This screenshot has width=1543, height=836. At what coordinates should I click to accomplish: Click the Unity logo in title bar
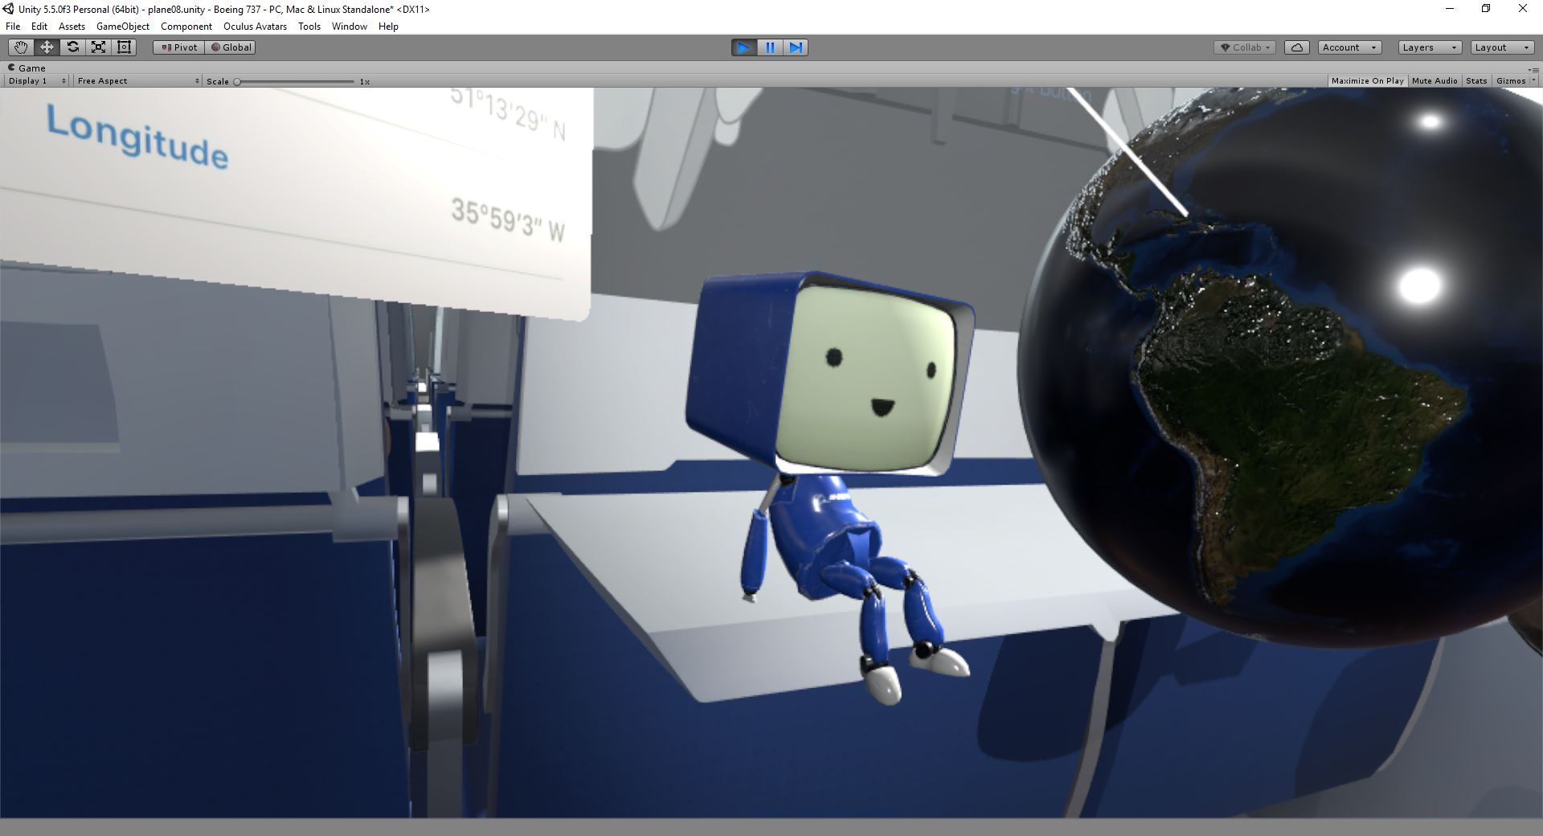(9, 9)
